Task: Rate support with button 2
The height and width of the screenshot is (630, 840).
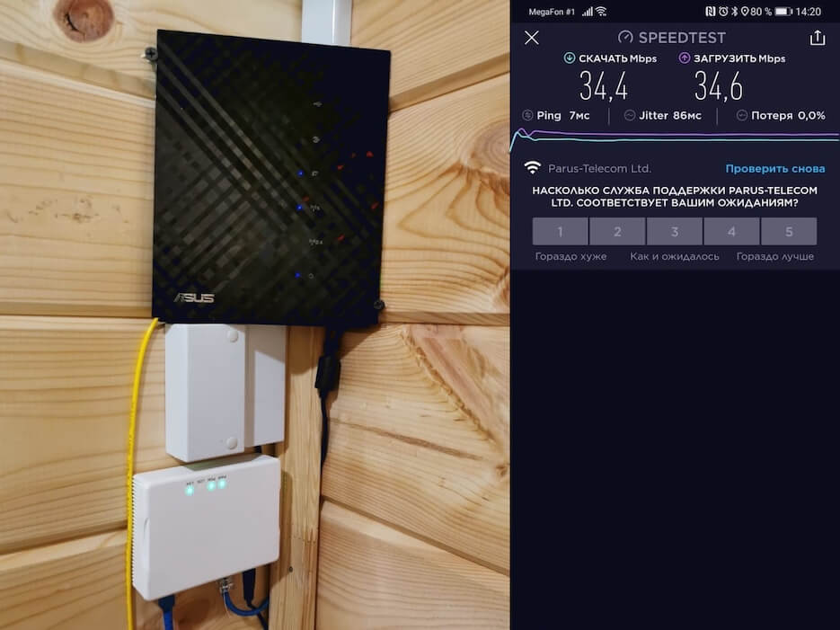Action: [617, 231]
